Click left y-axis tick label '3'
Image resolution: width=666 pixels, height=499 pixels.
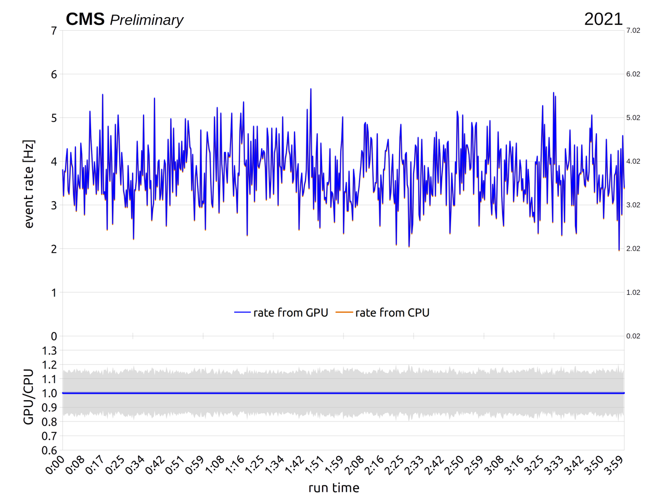tap(54, 205)
